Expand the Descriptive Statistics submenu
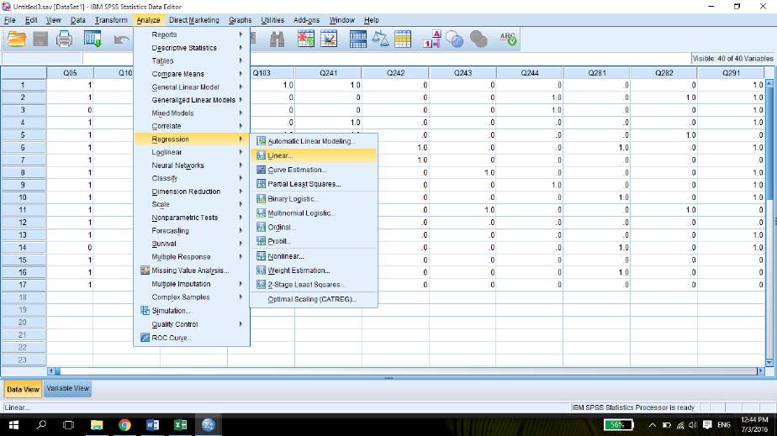 [192, 48]
